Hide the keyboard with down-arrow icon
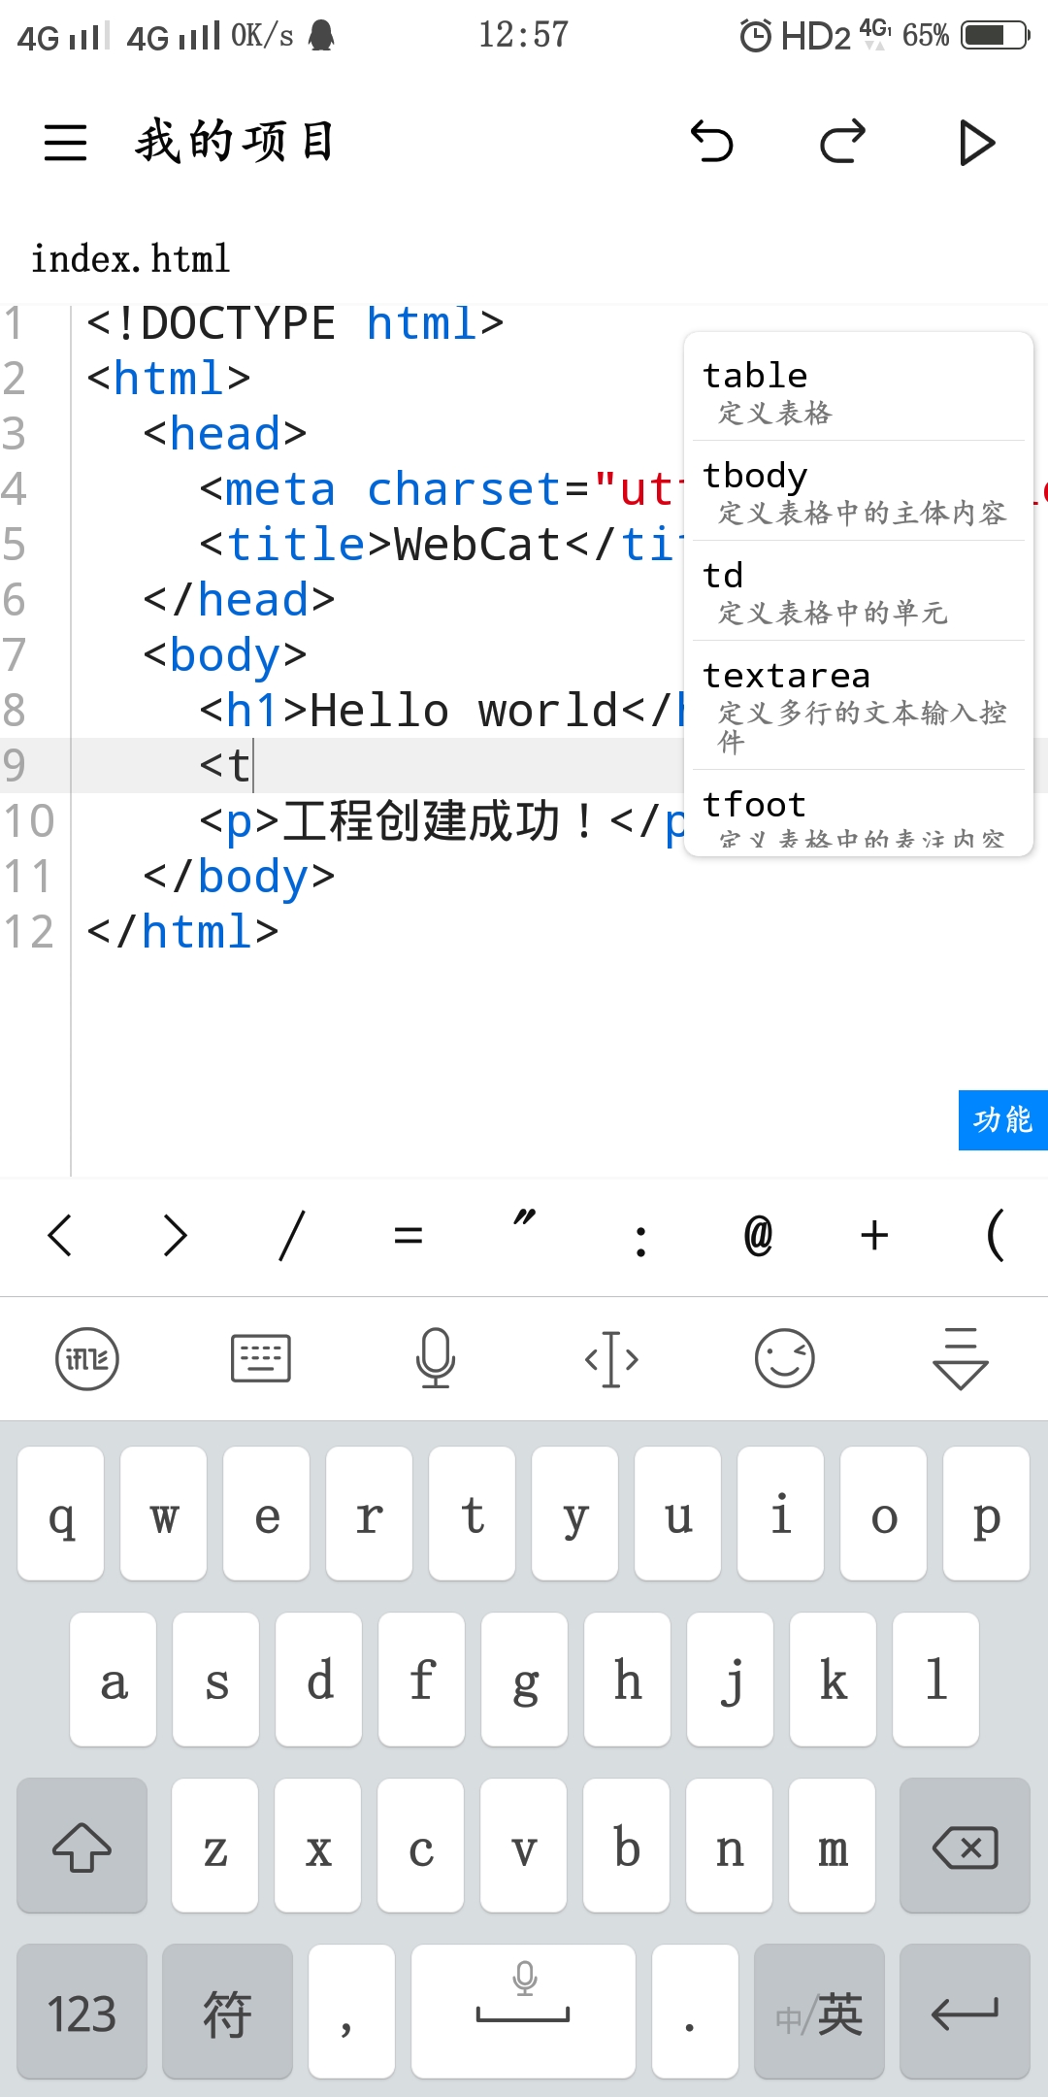Image resolution: width=1048 pixels, height=2097 pixels. [x=961, y=1358]
